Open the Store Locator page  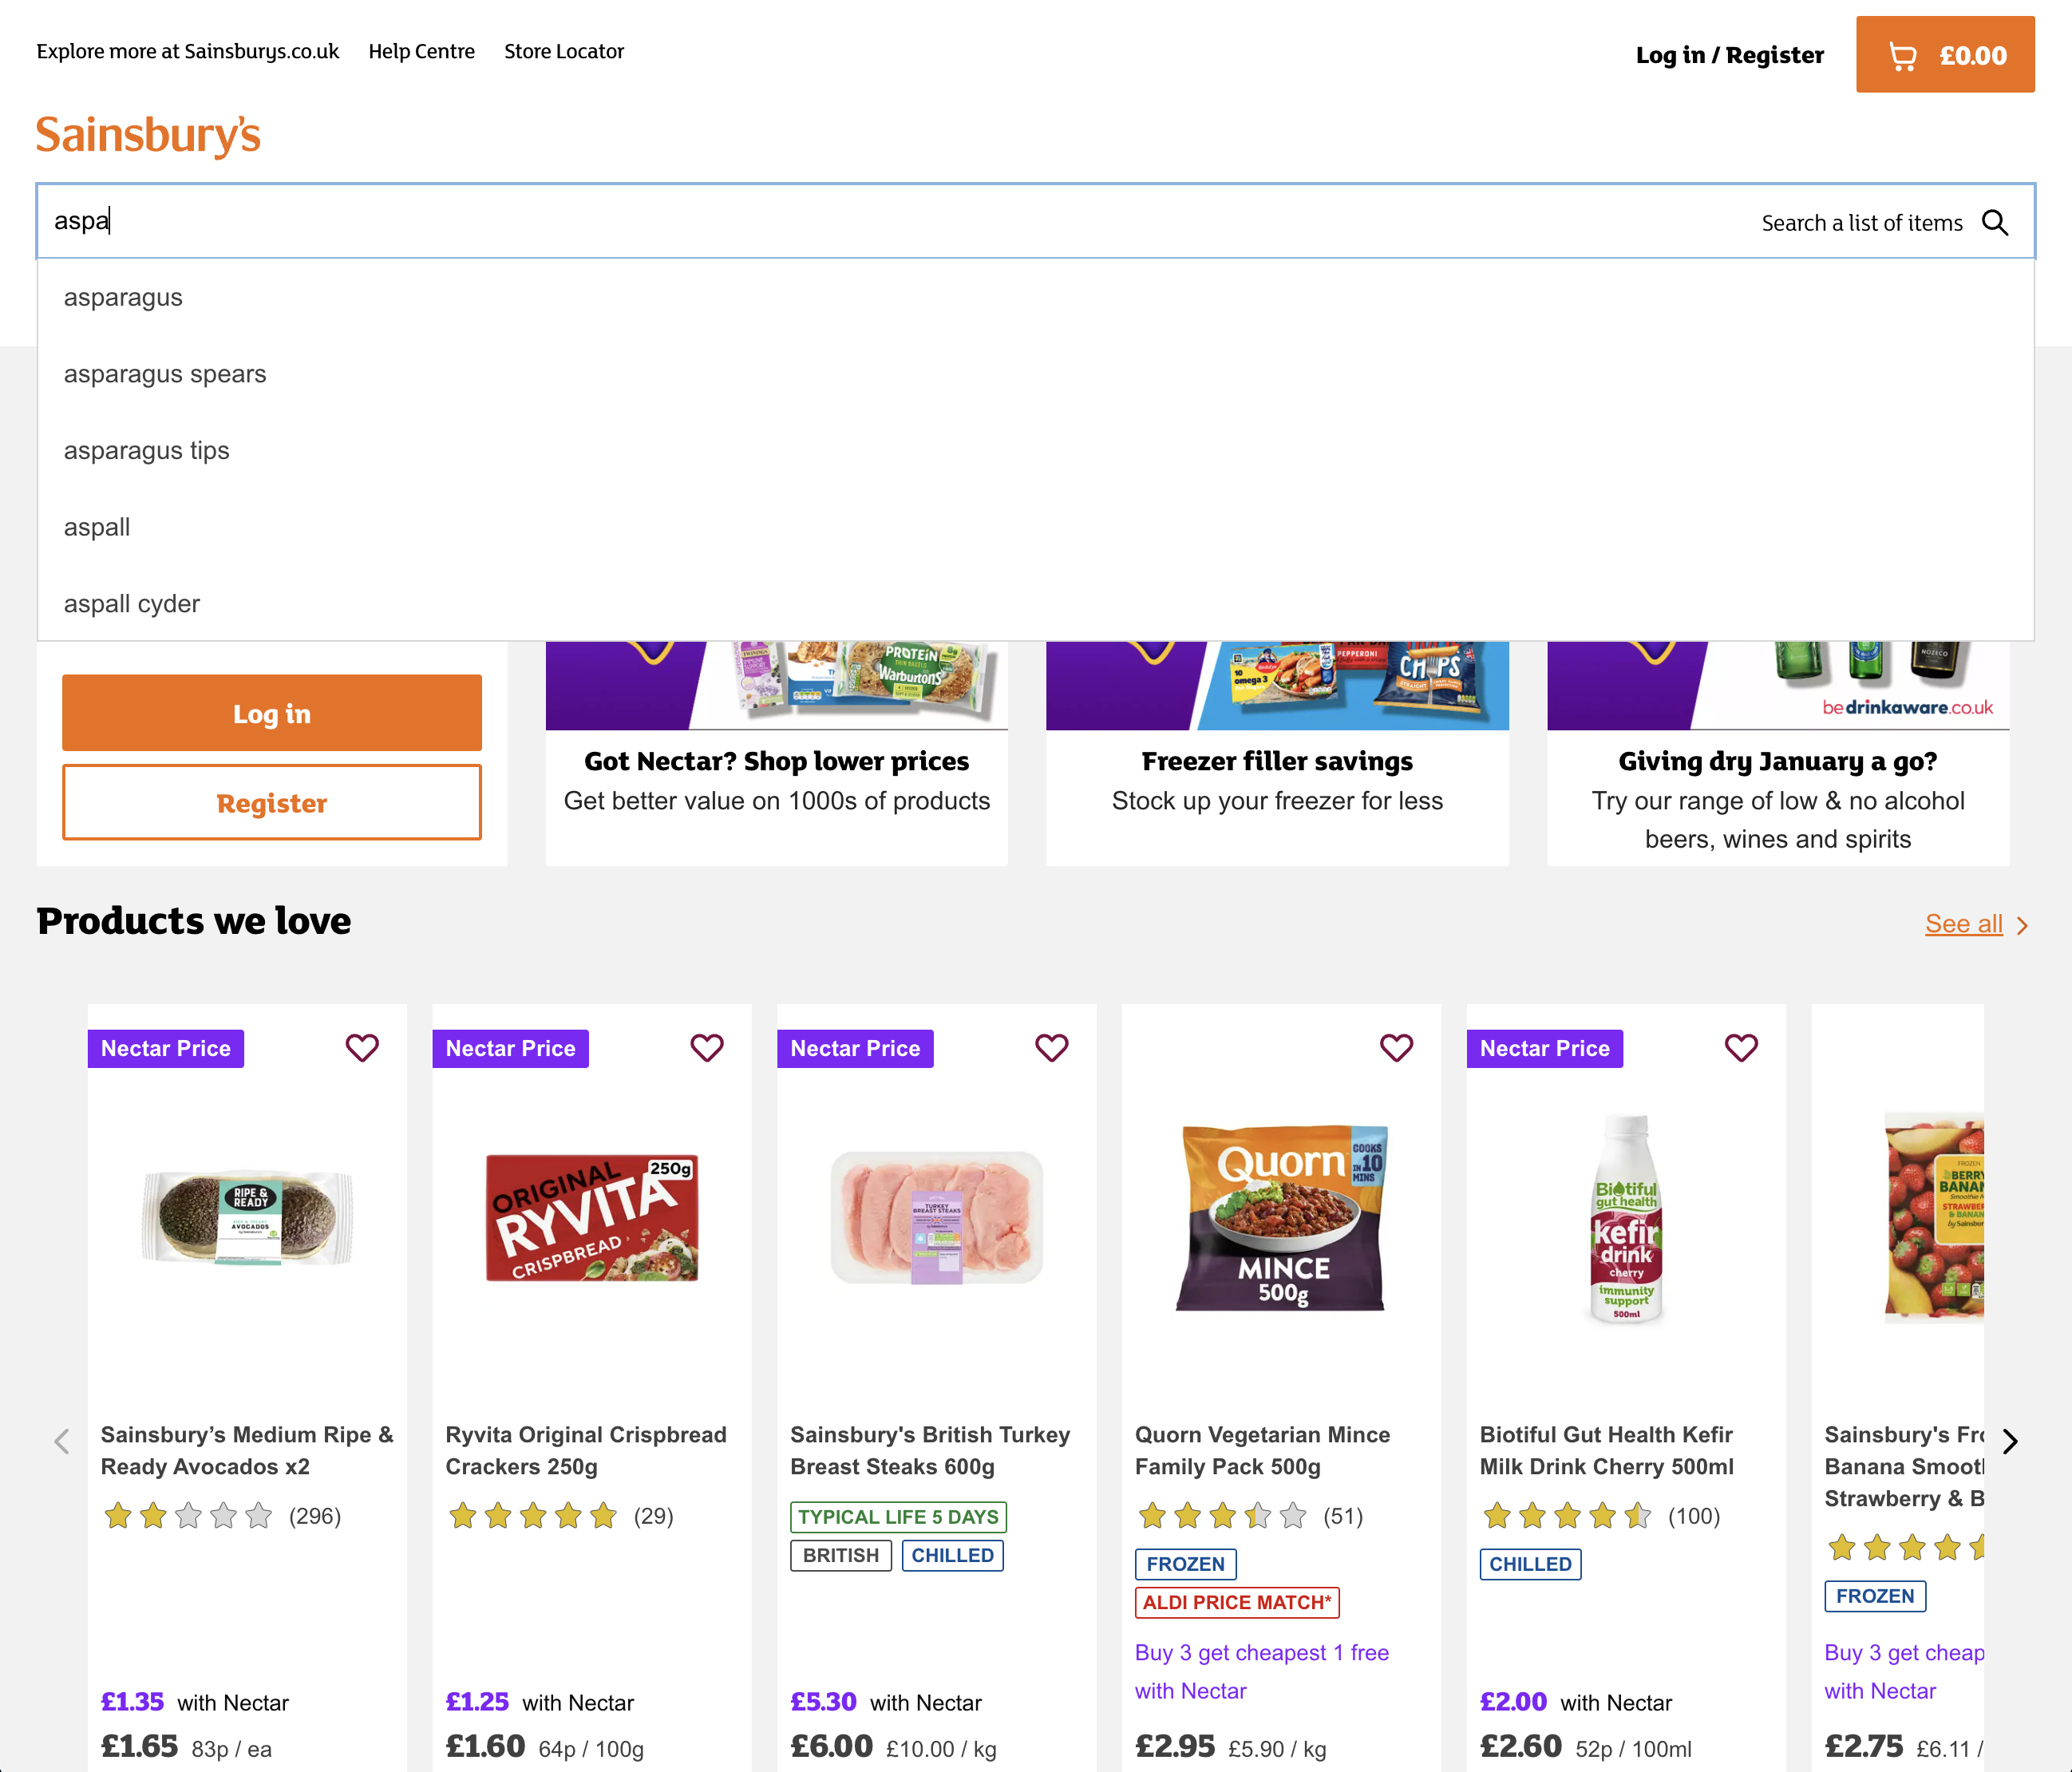click(x=564, y=51)
